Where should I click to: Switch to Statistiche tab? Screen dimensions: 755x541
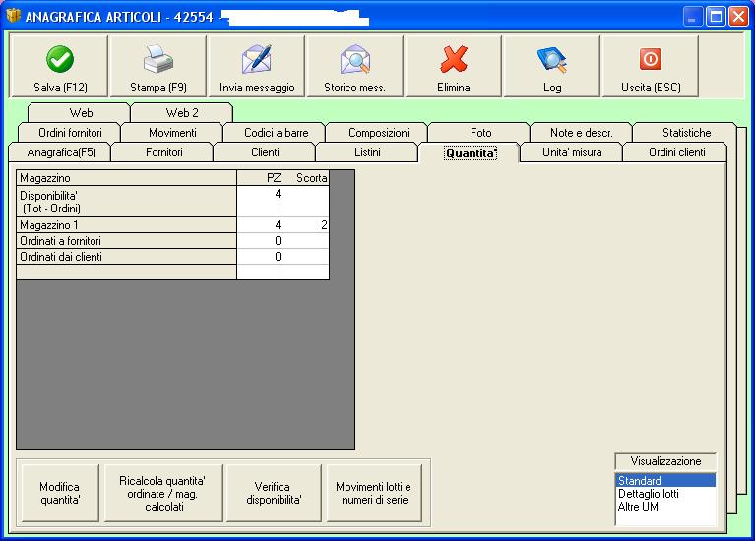(686, 133)
